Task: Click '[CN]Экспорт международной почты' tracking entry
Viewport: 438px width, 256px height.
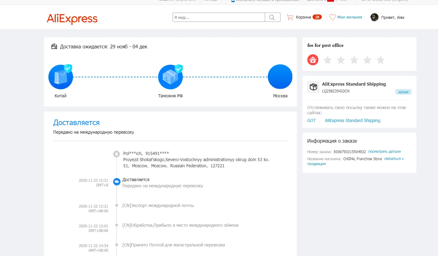Action: click(x=158, y=205)
